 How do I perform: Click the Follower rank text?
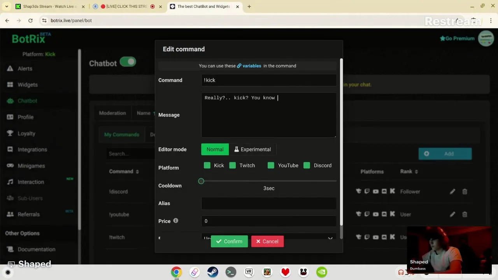point(410,191)
